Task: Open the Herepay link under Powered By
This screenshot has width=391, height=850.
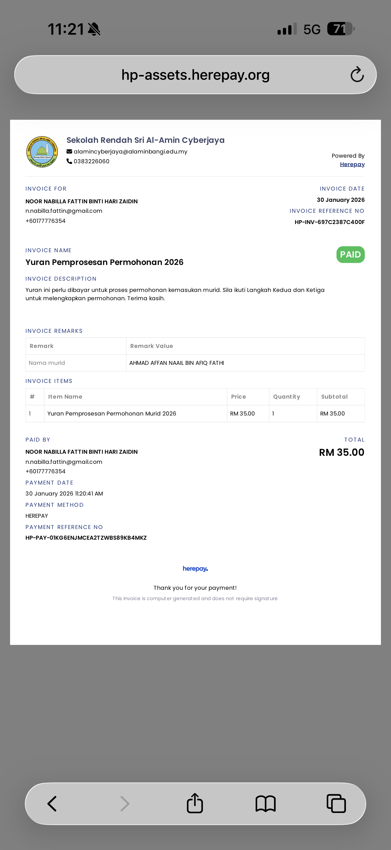Action: [x=352, y=164]
